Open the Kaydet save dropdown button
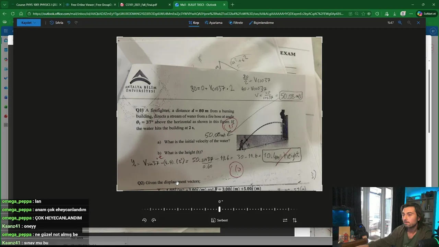Viewport: 439px width, 247px height. pyautogui.click(x=29, y=23)
